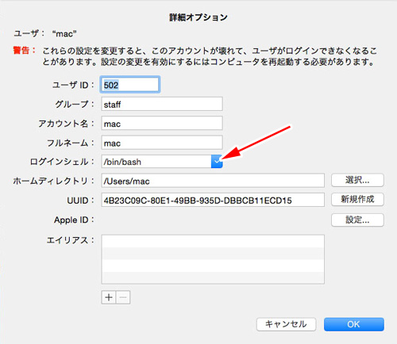Click the ホームディレクトリ field /Users/mac
This screenshot has height=344, width=397.
[x=213, y=181]
